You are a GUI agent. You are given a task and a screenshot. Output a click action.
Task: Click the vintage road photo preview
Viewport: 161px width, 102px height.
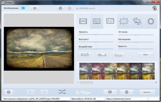[39, 49]
